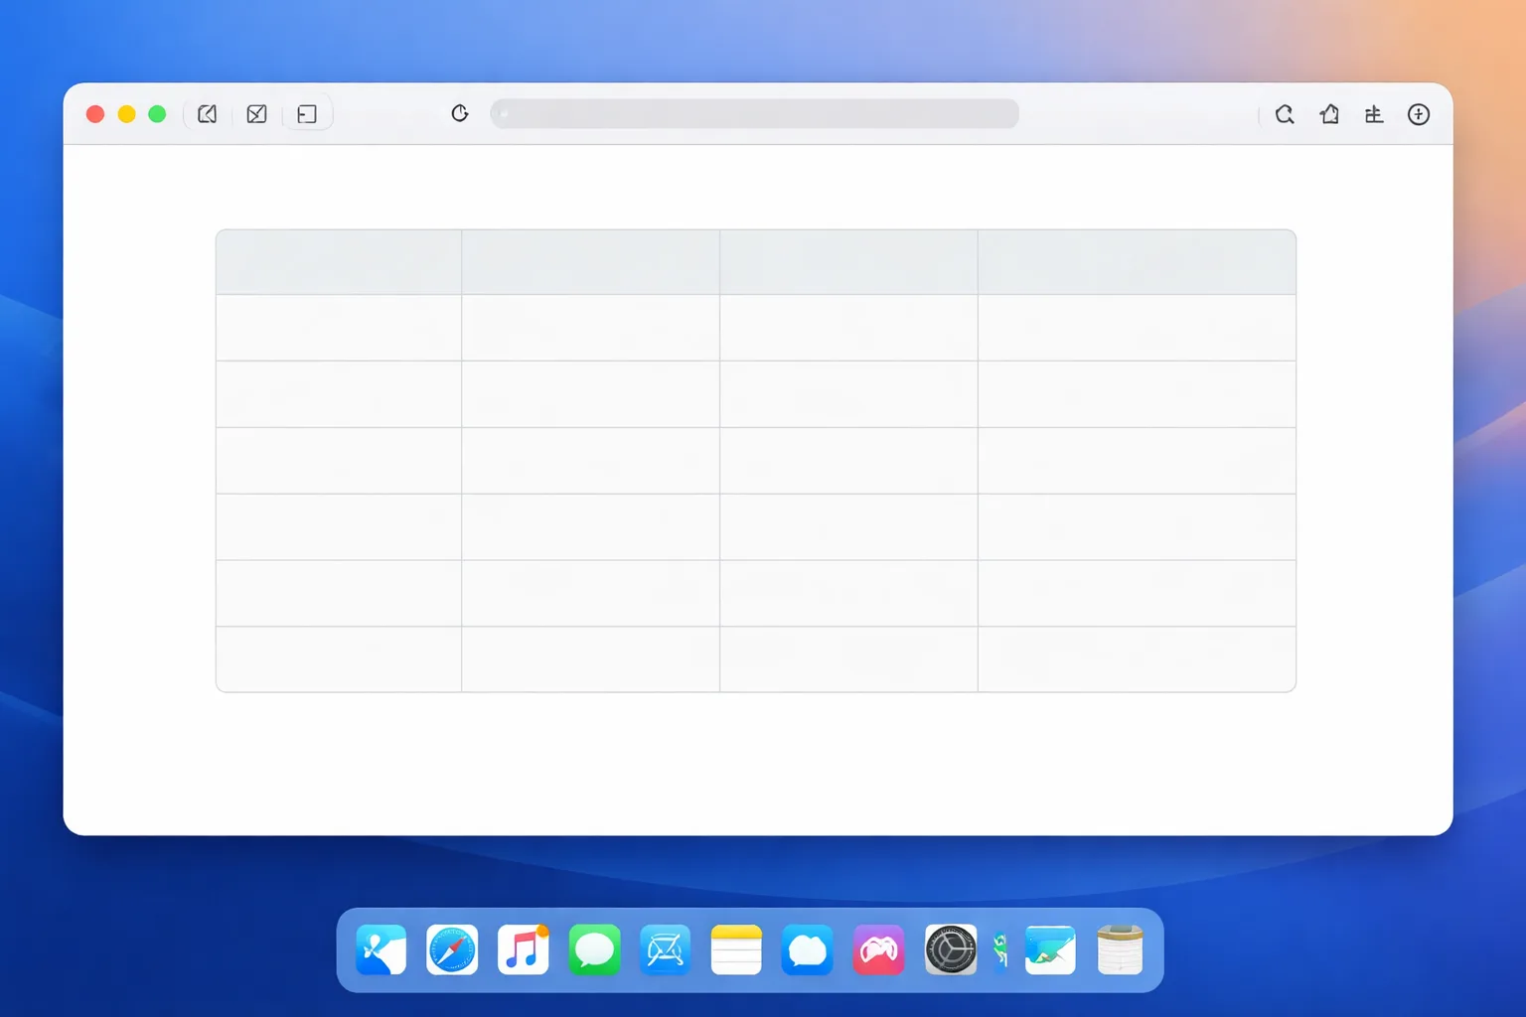The image size is (1526, 1017).
Task: Click the circled plus icon in the toolbar
Action: click(1419, 114)
